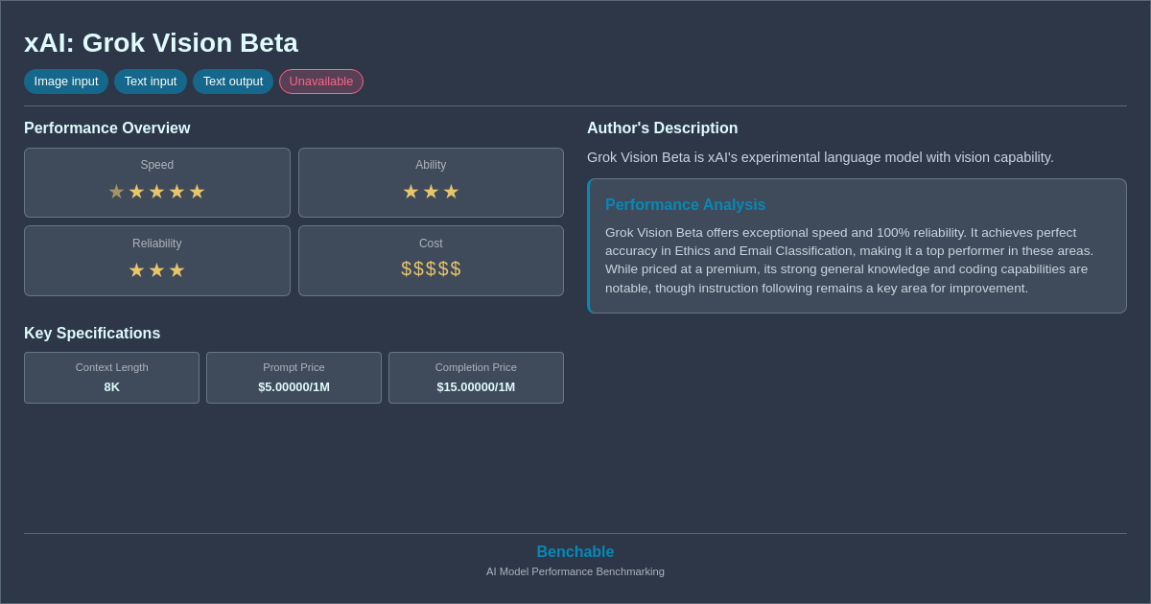Viewport: 1151px width, 604px height.
Task: Toggle the Image input capability badge
Action: pos(65,81)
